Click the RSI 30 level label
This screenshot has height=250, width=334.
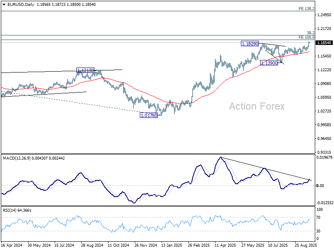point(318,231)
